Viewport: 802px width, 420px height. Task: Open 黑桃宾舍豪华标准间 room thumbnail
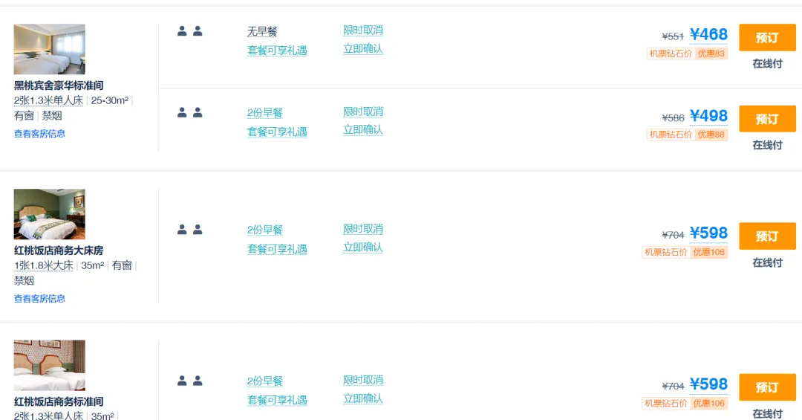(49, 49)
